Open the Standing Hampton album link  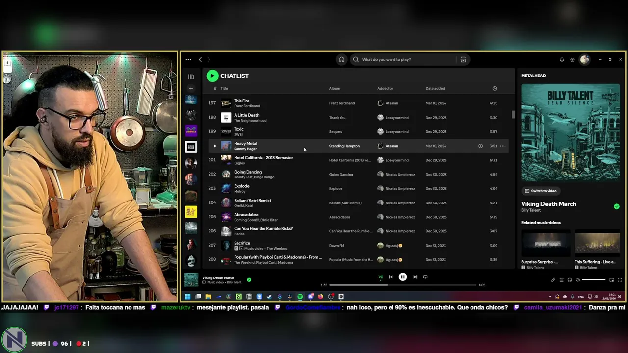pos(344,146)
